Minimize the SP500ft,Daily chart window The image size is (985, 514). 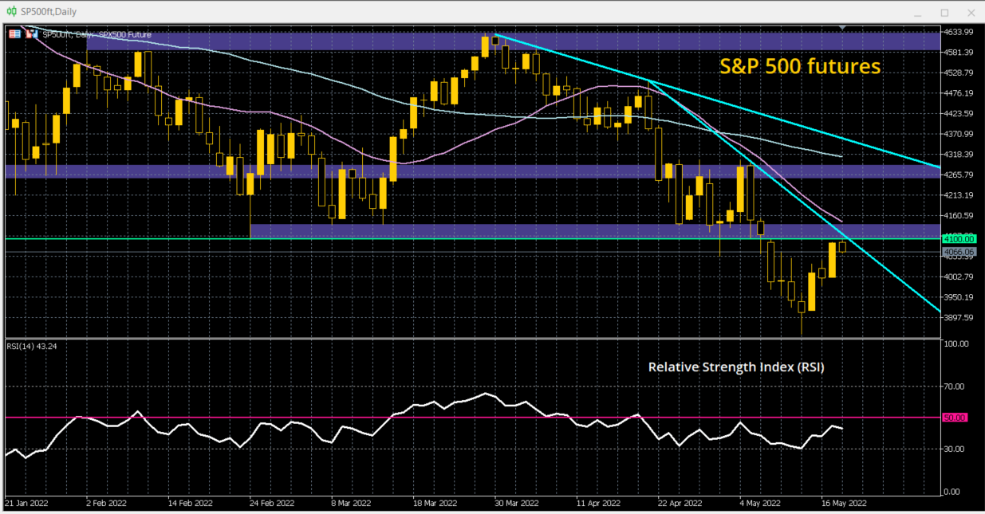tap(917, 13)
